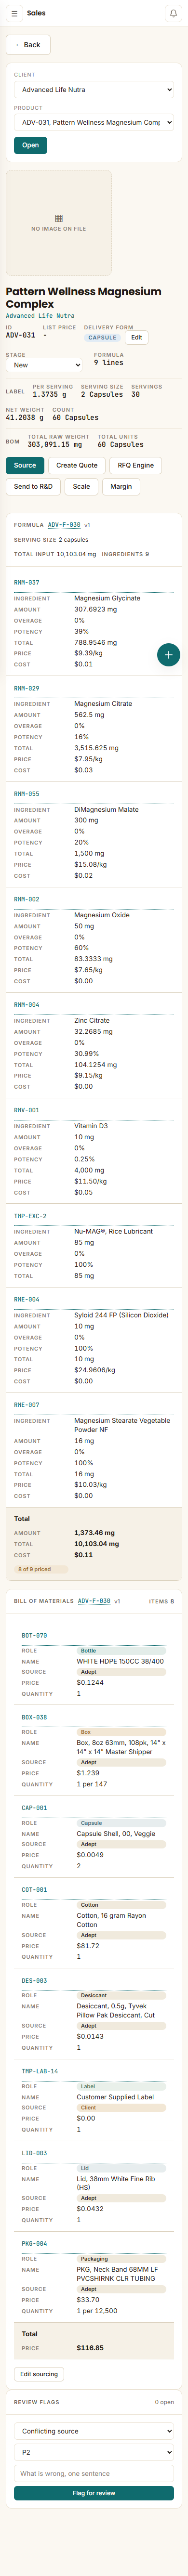Click the no-image placeholder icon
The width and height of the screenshot is (188, 2576).
coord(58,218)
